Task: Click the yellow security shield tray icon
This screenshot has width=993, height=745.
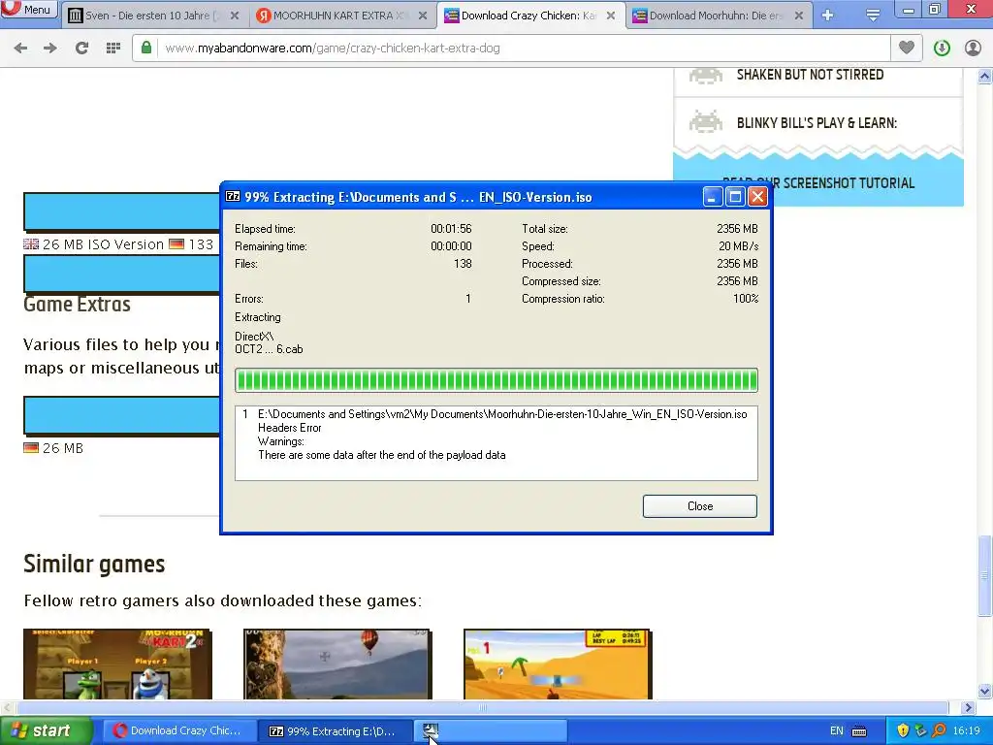Action: 903,730
